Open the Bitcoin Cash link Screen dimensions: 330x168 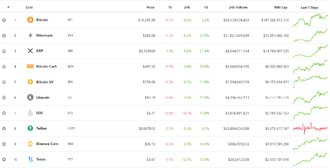coord(47,66)
